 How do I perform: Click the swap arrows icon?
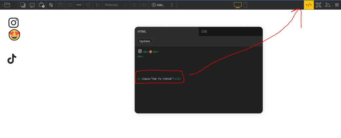(51, 5)
